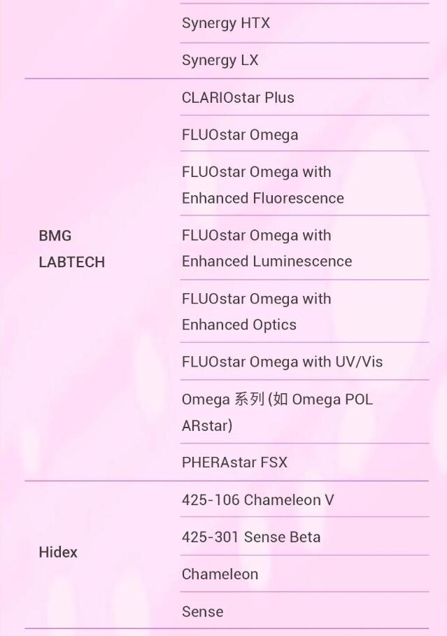Click the 425-301 Sense Beta row
Screen dimensions: 447x636
pyautogui.click(x=251, y=537)
